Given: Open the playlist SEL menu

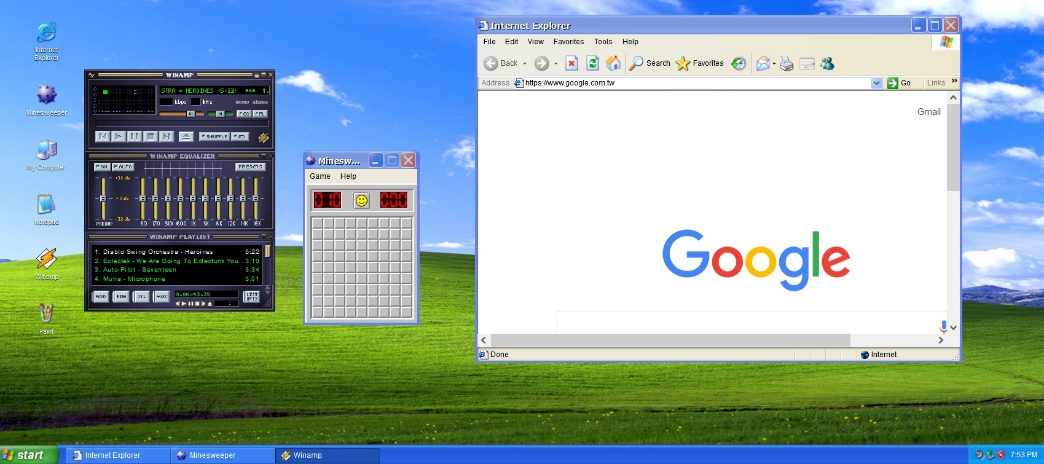Looking at the screenshot, I should [141, 297].
